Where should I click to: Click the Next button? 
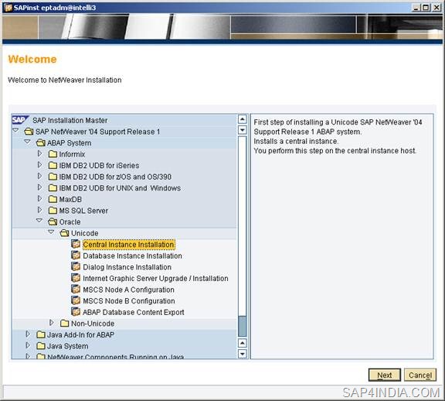pos(385,375)
